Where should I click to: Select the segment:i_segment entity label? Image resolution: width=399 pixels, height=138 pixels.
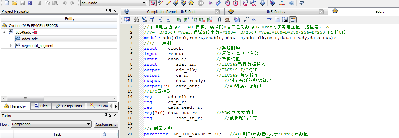pyautogui.click(x=38, y=46)
